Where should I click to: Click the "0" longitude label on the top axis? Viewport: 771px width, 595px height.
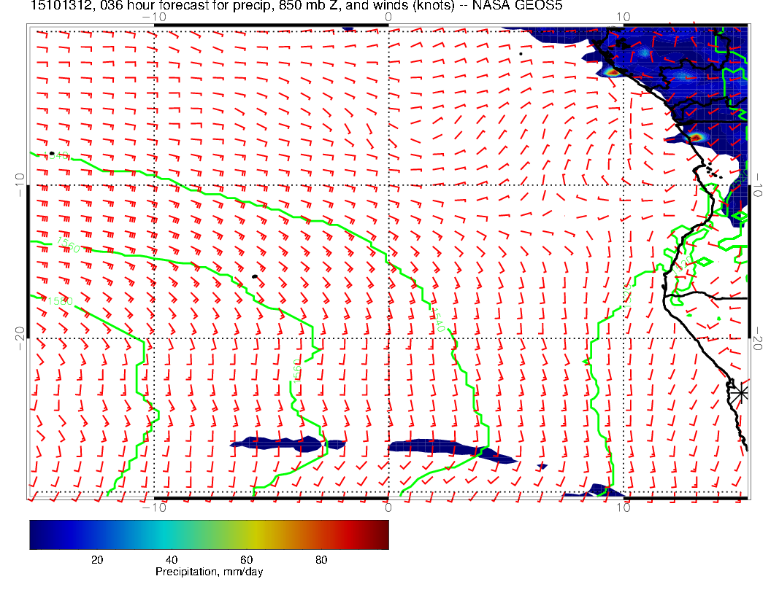tap(388, 17)
